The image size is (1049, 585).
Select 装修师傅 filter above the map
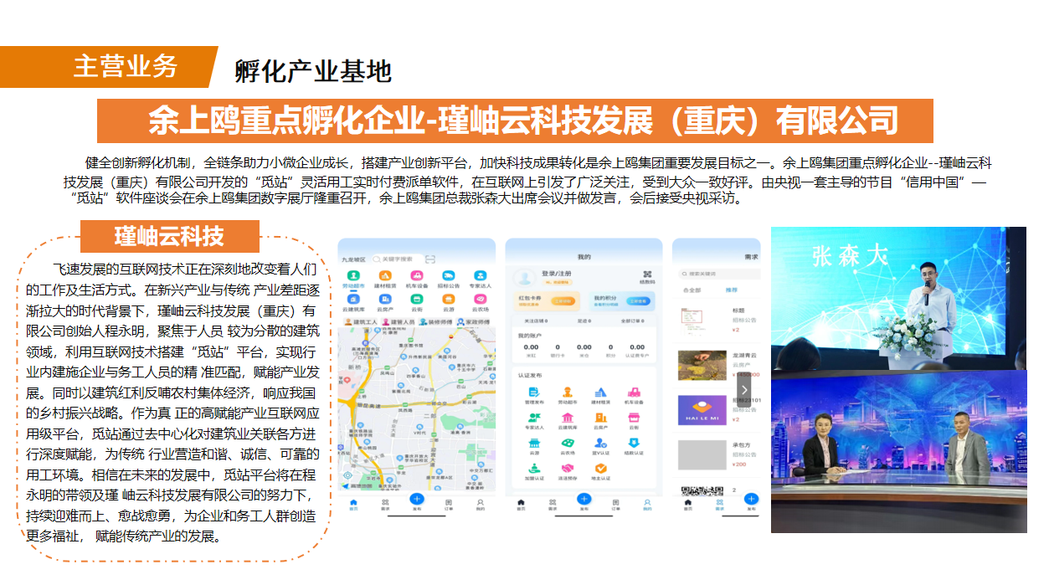click(x=435, y=322)
